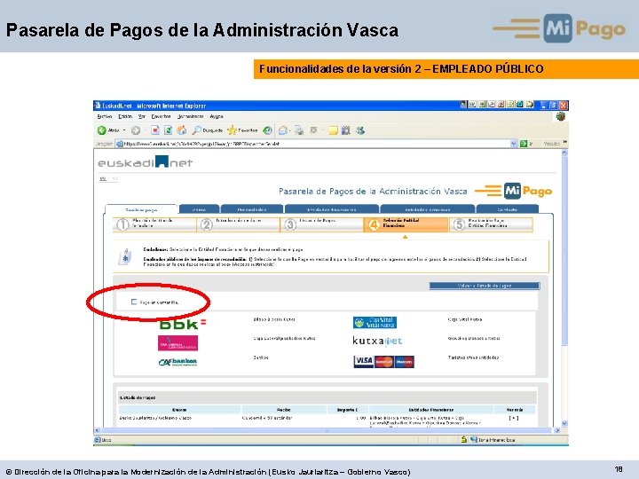639x479 pixels.
Task: Click step 4 Selección Entidad Financiera
Action: (x=406, y=224)
